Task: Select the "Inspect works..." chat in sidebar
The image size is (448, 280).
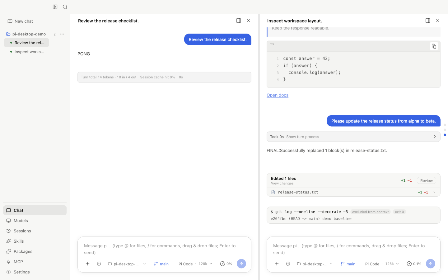Action: 26,52
